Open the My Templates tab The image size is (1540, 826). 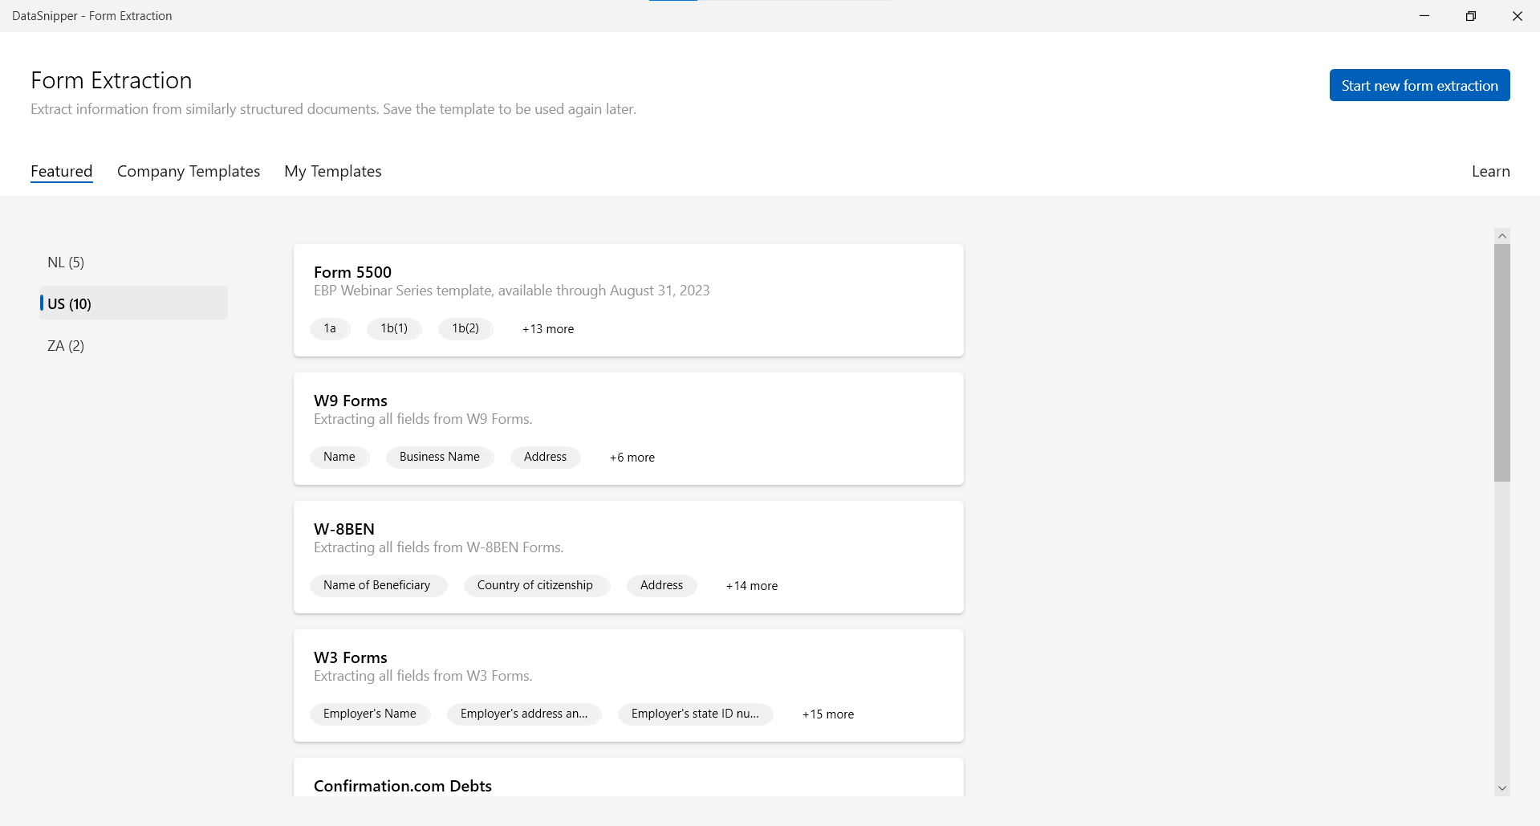332,171
